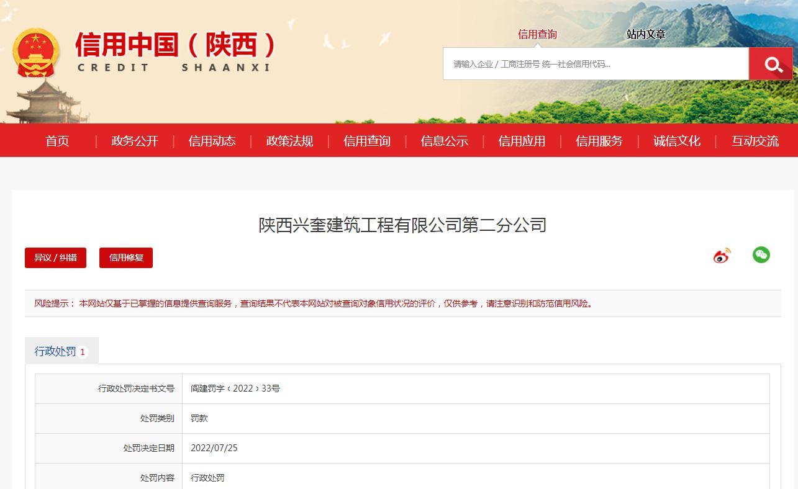The image size is (798, 489).
Task: Open the 政策法规 nav item
Action: click(289, 141)
